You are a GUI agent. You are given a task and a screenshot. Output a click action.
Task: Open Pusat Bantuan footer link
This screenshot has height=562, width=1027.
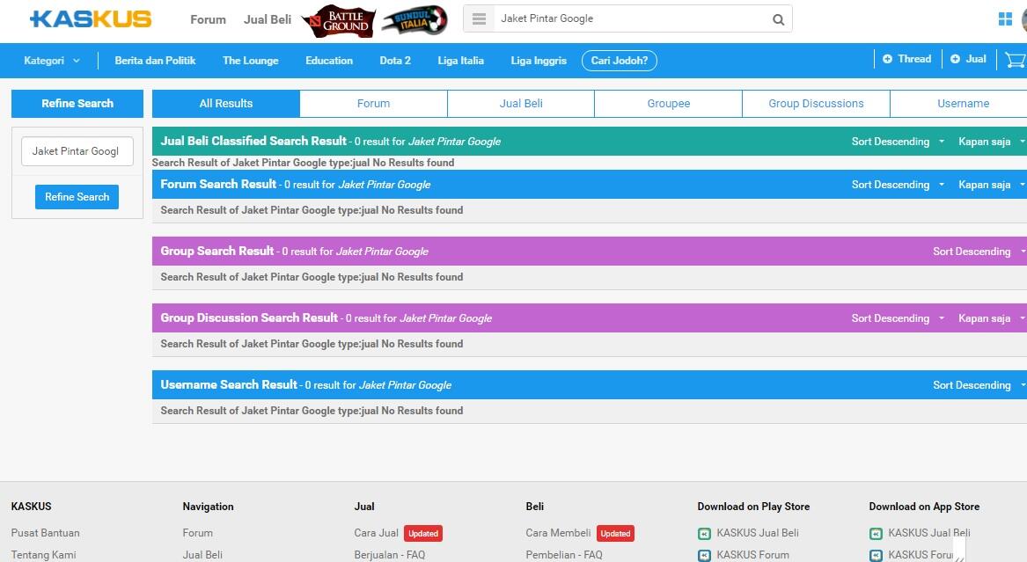(x=45, y=533)
